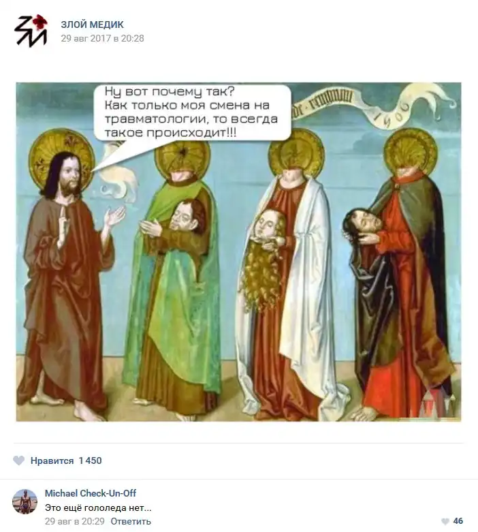Open Michael Check-Un-Off's round avatar photo

[25, 501]
